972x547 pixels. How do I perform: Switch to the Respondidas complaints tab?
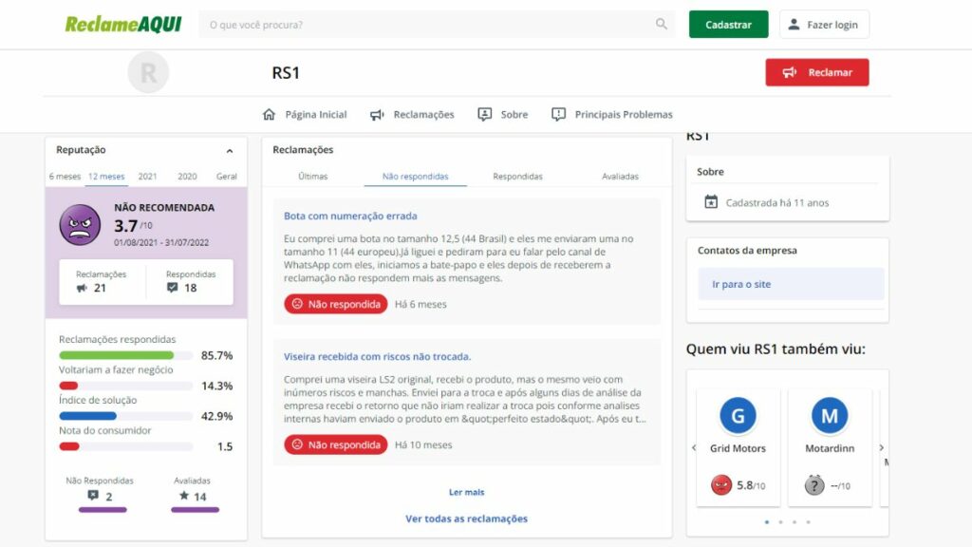(x=517, y=177)
